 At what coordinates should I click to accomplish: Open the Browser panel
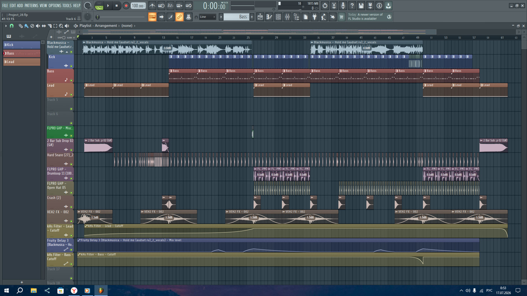point(296,17)
